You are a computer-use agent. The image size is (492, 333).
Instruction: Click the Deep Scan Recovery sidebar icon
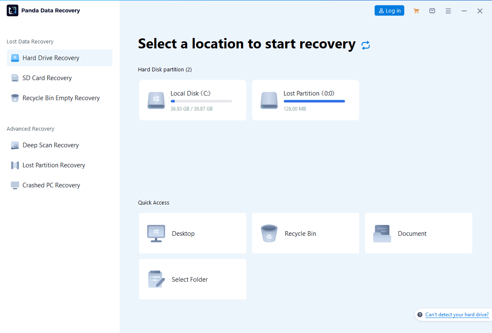click(15, 145)
